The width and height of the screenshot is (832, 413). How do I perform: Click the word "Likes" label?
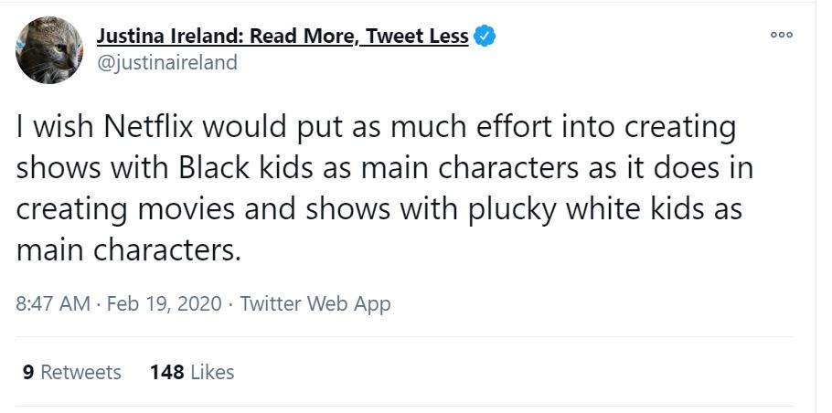[x=212, y=372]
